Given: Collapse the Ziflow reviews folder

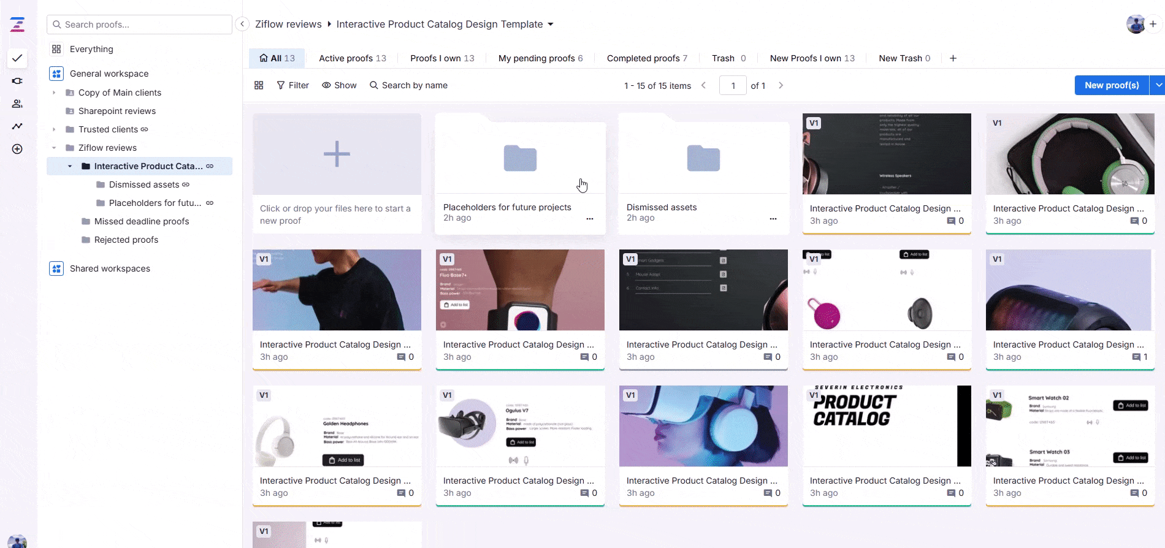Looking at the screenshot, I should click(54, 148).
